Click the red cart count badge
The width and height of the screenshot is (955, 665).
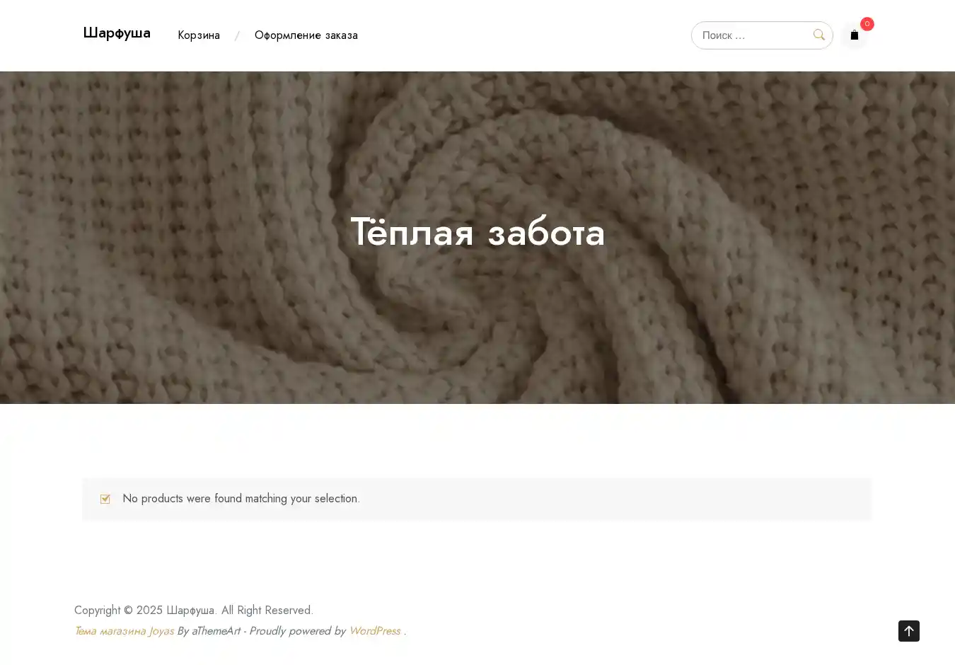tap(867, 24)
